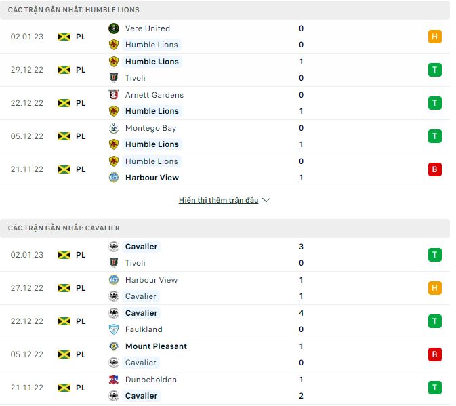
Task: Open 'Hiển thị thêm trận đấu' link
Action: pyautogui.click(x=218, y=201)
